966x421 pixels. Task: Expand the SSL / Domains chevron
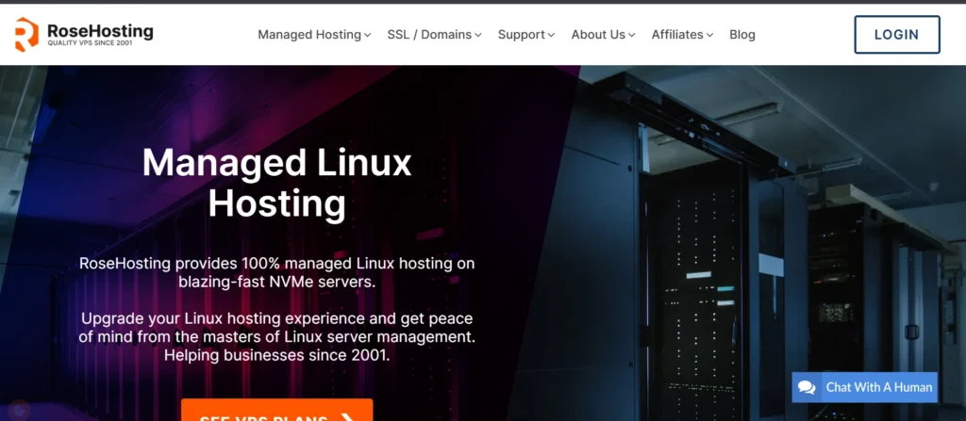click(478, 35)
